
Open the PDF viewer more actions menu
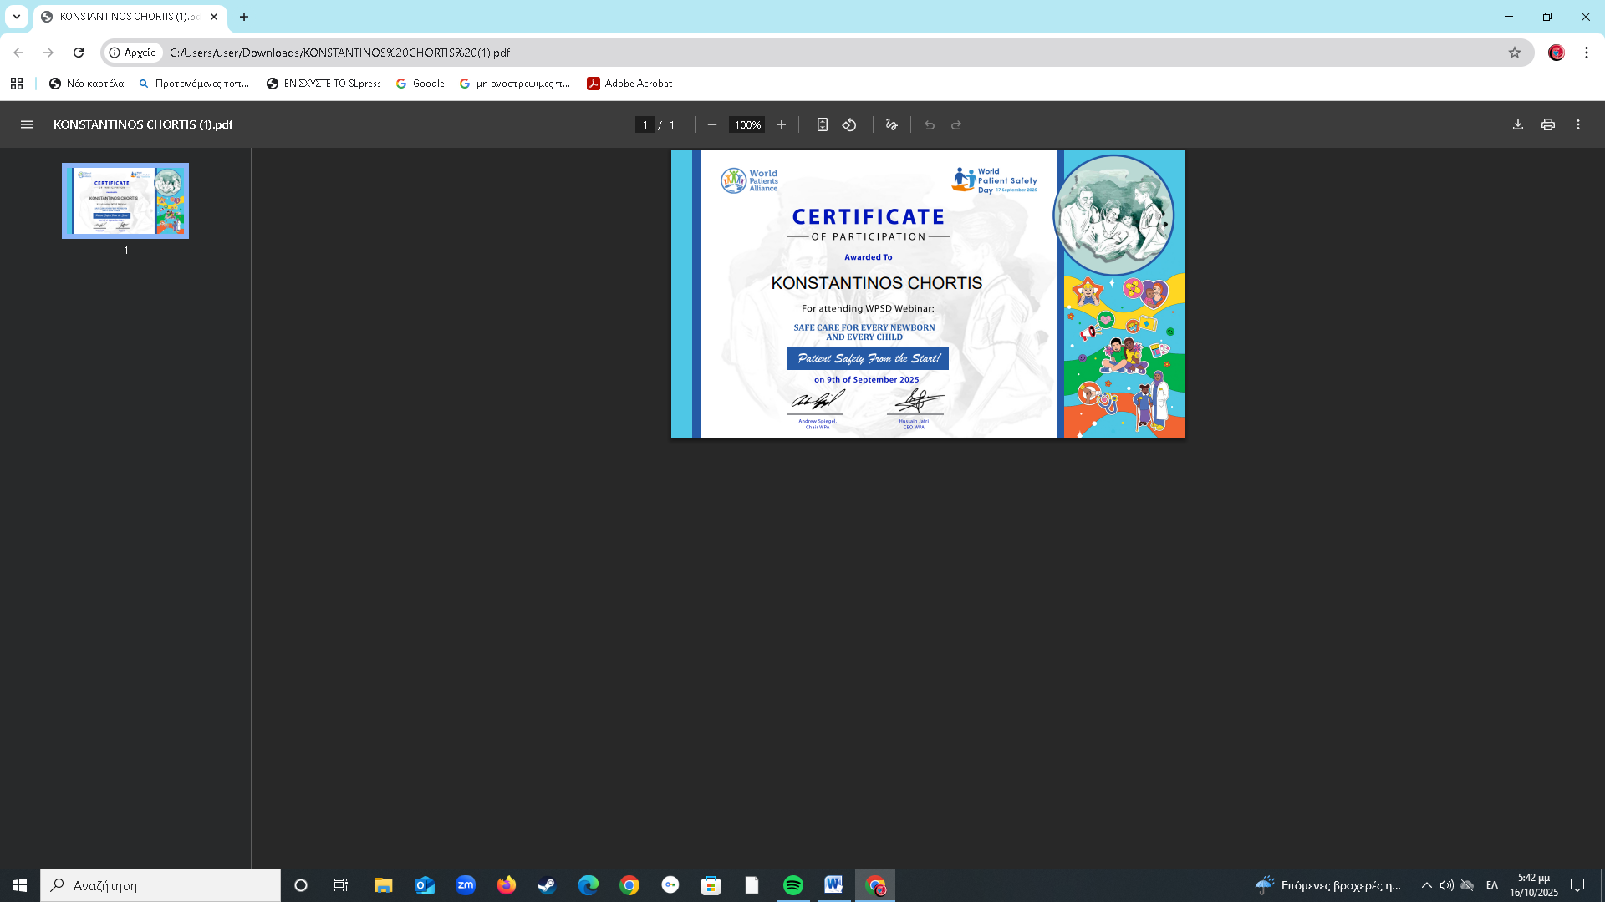(1578, 124)
